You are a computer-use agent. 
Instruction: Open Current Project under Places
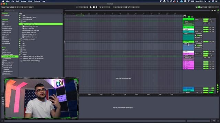(x=8, y=54)
